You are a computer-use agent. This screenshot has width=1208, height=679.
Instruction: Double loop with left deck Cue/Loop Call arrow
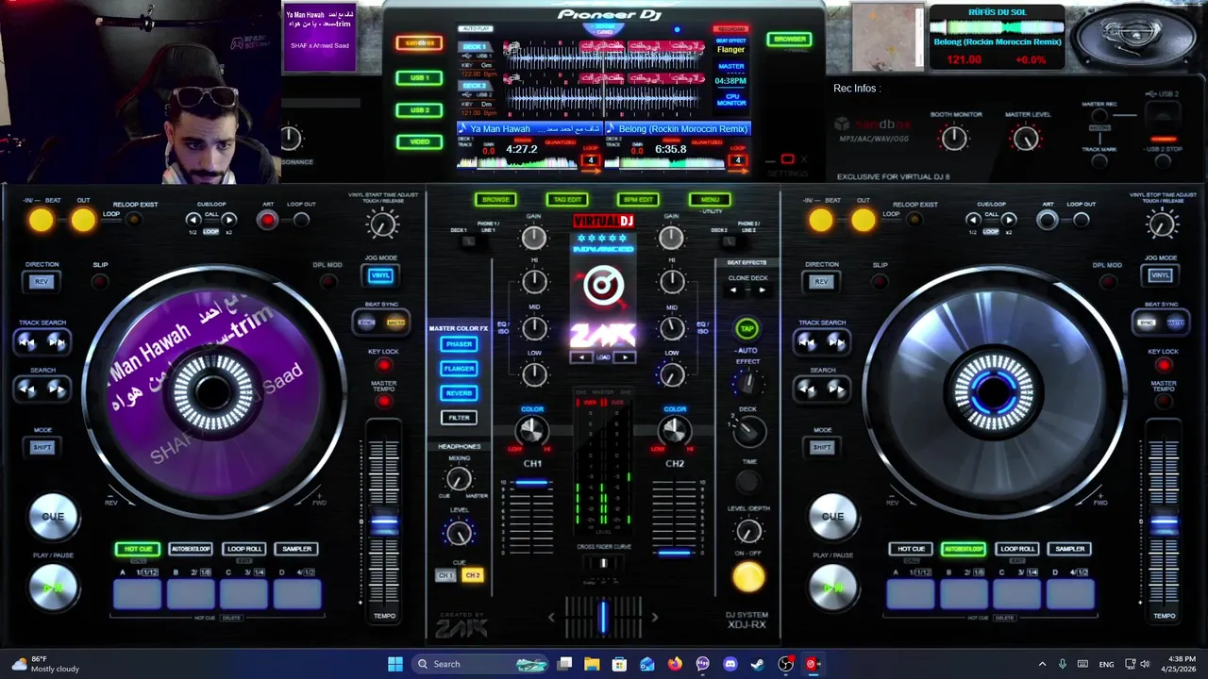pos(229,220)
